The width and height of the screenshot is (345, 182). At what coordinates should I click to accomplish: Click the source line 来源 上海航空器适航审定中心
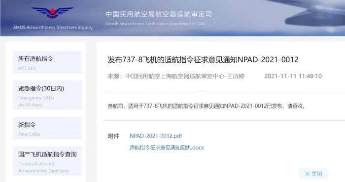coord(176,76)
